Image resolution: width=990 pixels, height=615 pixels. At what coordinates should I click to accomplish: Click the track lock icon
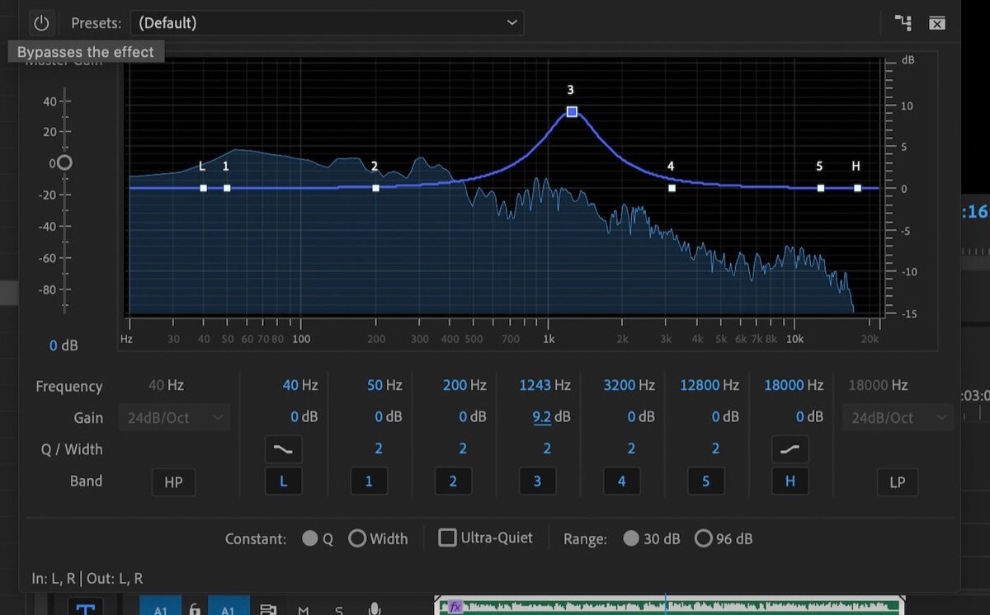[195, 608]
